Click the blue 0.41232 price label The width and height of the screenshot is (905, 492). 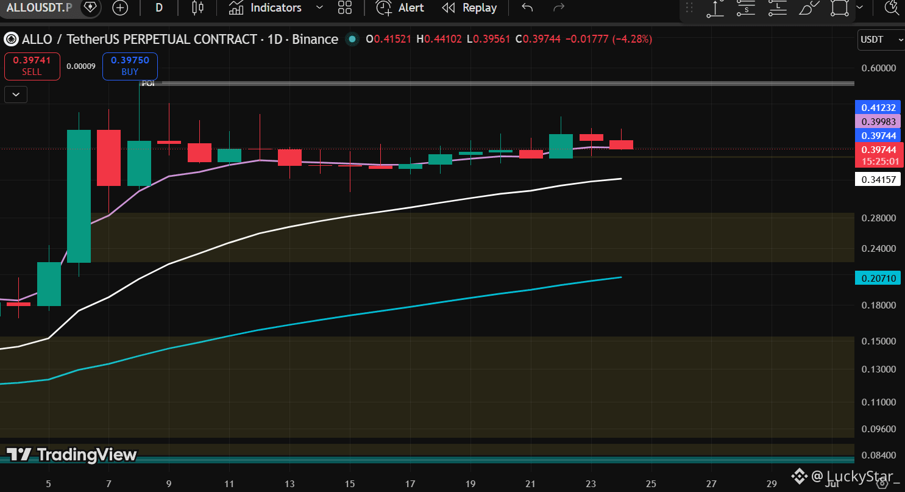tap(878, 107)
